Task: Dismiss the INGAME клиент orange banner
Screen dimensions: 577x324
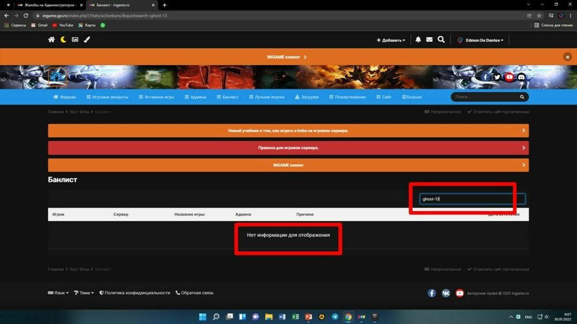Action: coord(567,57)
